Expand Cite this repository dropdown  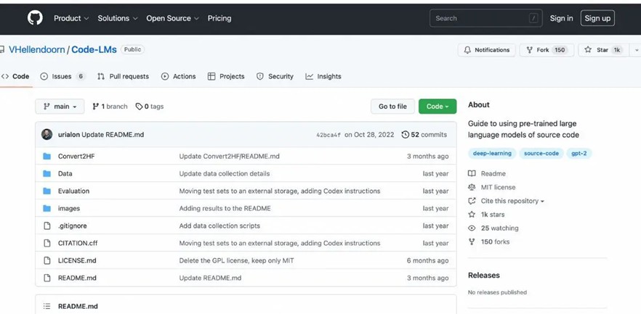tap(507, 201)
